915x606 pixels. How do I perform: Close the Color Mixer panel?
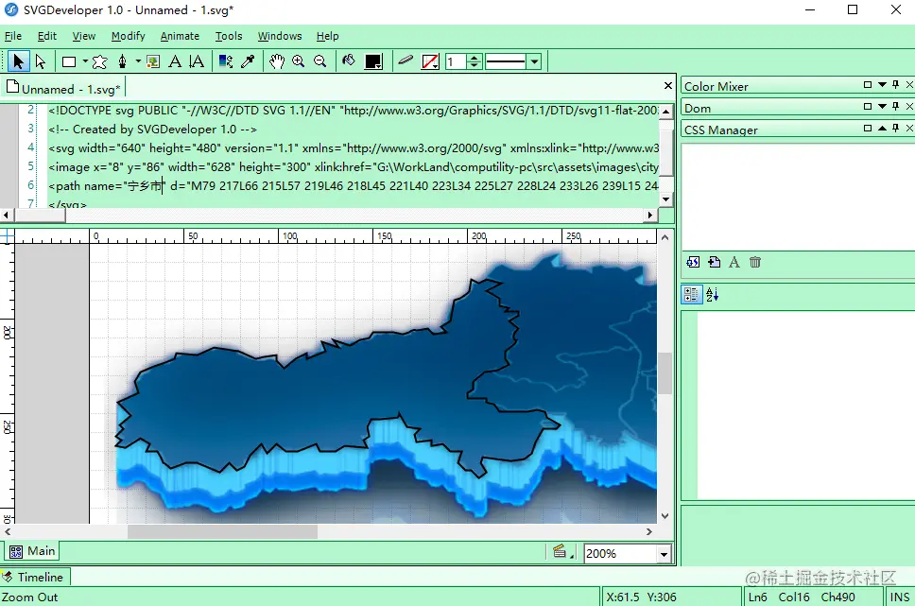(x=909, y=85)
